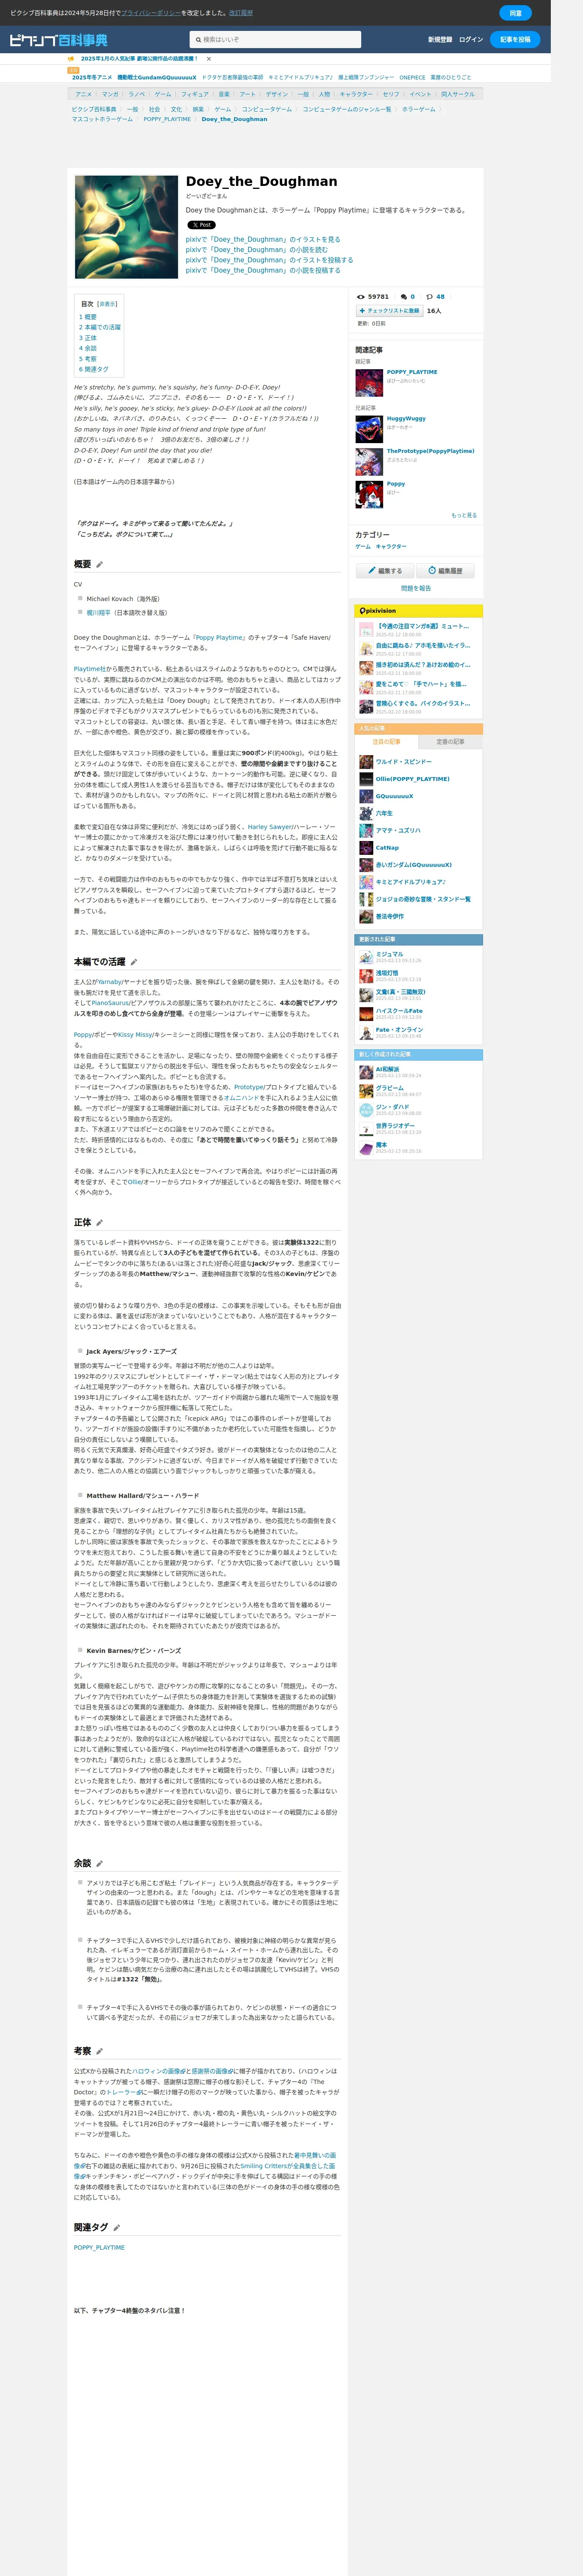Jump to contents entry 6 関連タグ
The height and width of the screenshot is (2576, 583).
click(94, 369)
